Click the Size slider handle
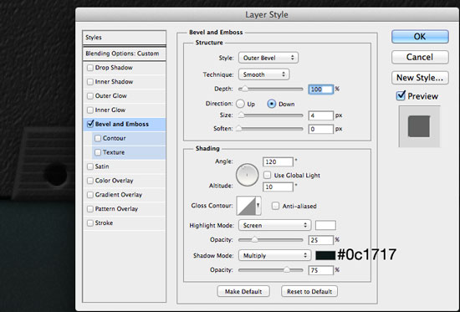Image resolution: width=460 pixels, height=312 pixels. (x=241, y=115)
